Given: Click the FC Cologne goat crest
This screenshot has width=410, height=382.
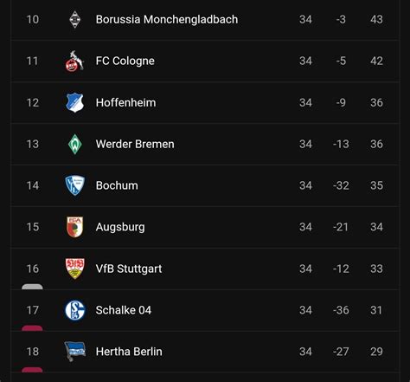Looking at the screenshot, I should [74, 61].
